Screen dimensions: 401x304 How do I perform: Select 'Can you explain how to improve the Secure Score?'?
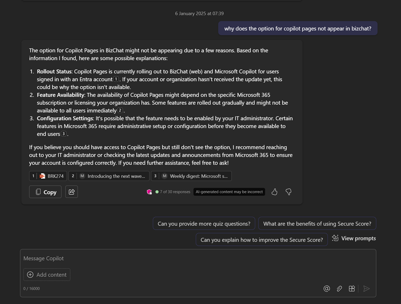pos(262,239)
